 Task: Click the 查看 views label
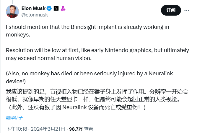click(x=88, y=129)
